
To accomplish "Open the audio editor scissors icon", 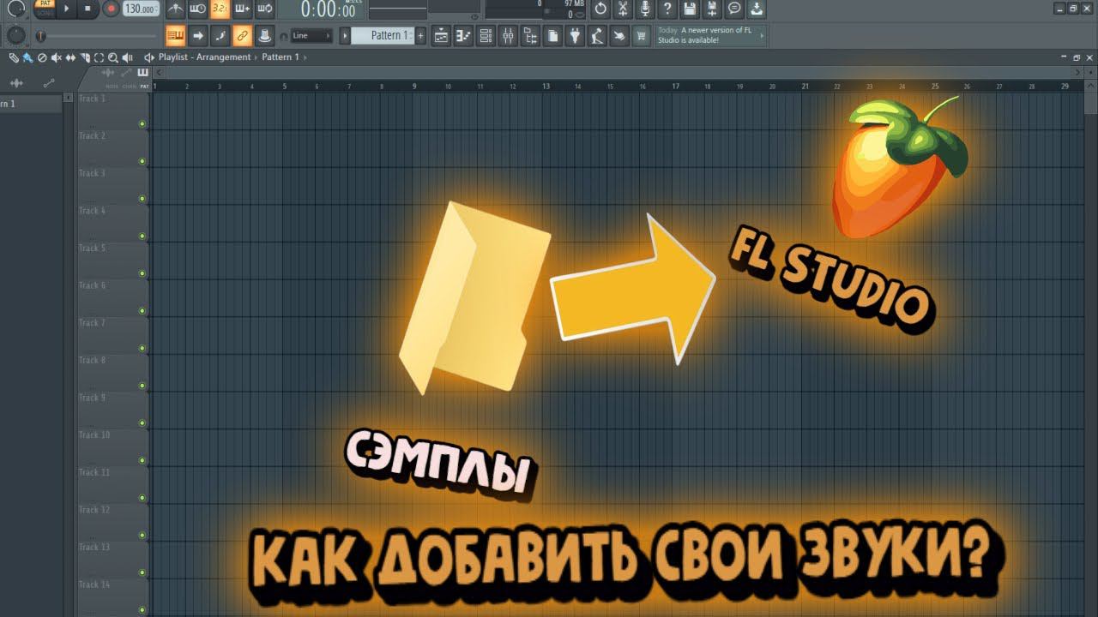I will point(623,9).
